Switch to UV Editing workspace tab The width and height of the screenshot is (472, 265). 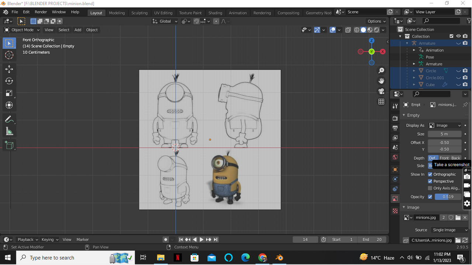click(x=163, y=13)
